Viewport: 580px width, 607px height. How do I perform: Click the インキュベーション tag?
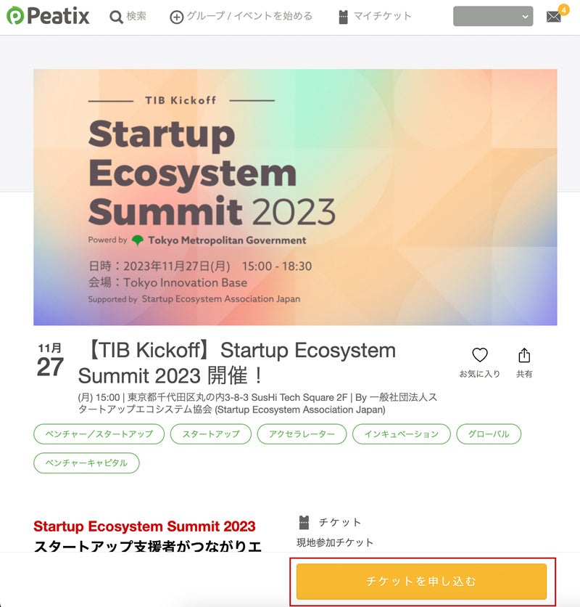401,434
